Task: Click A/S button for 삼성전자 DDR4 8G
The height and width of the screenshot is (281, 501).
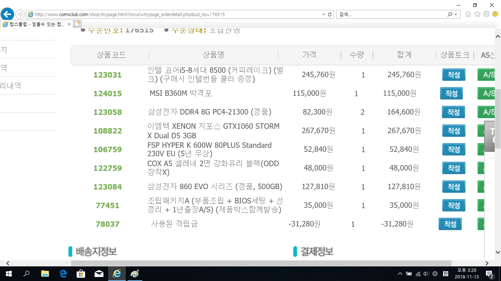Action: click(486, 112)
